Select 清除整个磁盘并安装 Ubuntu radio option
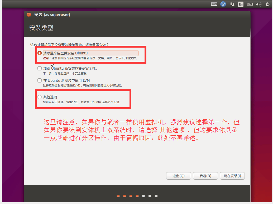The image size is (273, 204). [40, 53]
